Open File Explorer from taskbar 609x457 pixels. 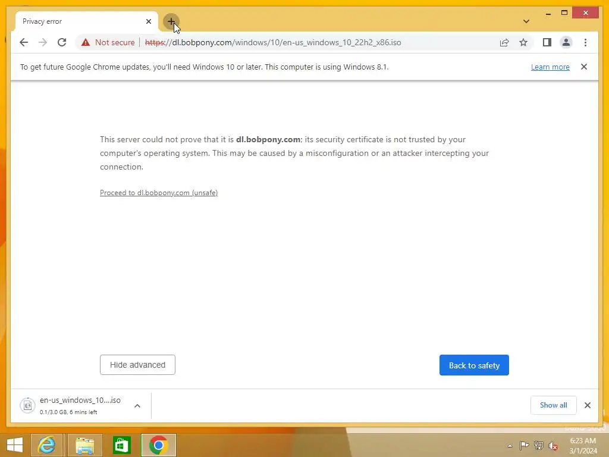84,445
